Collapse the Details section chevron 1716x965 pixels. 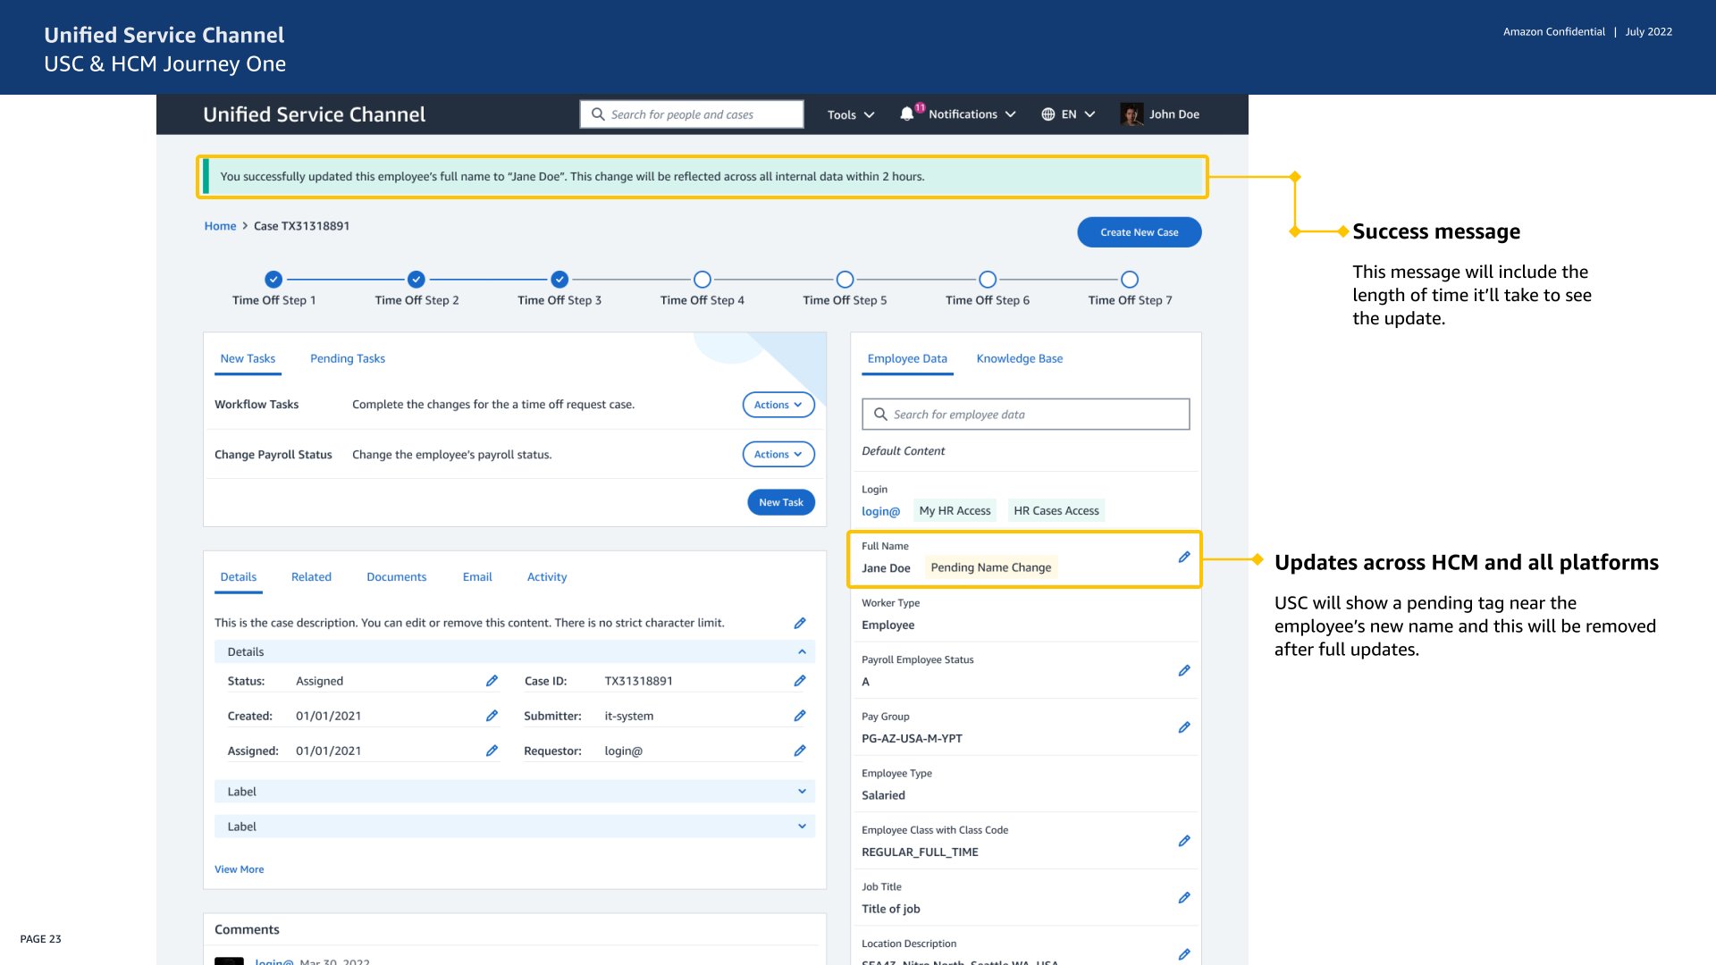pyautogui.click(x=802, y=652)
